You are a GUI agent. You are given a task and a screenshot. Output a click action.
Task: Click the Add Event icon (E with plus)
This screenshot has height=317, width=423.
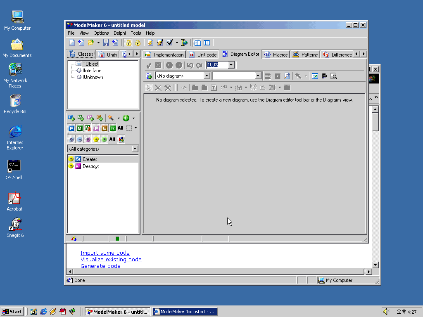100,118
